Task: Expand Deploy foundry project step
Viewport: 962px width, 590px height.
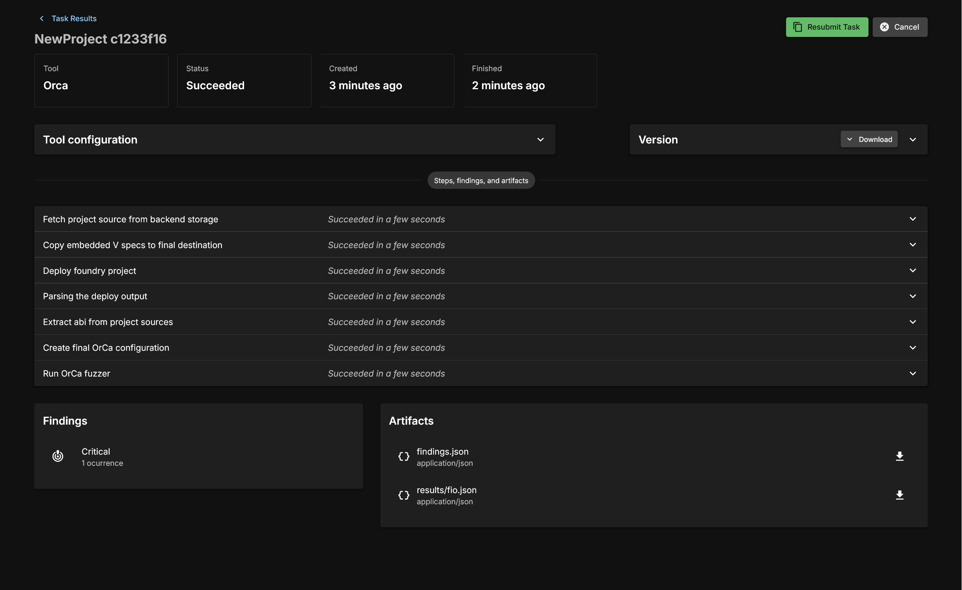Action: point(913,270)
